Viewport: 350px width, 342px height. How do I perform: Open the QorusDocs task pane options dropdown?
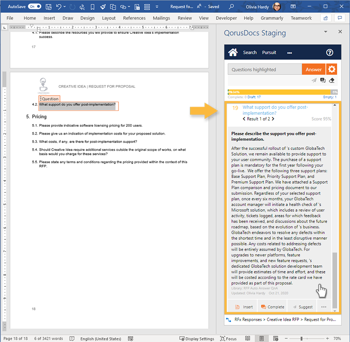[325, 32]
